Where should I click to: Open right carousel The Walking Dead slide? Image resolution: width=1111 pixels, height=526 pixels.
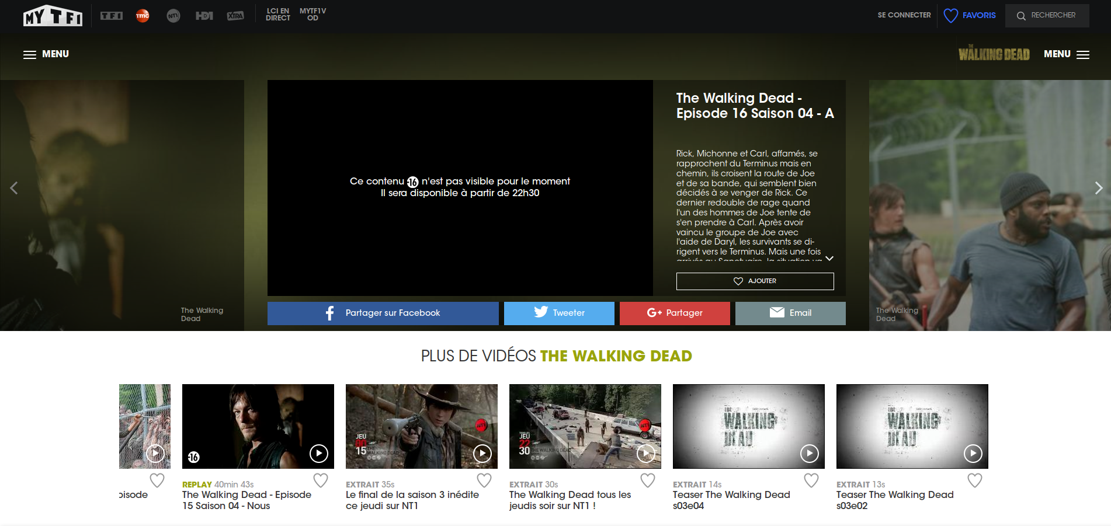pyautogui.click(x=990, y=205)
